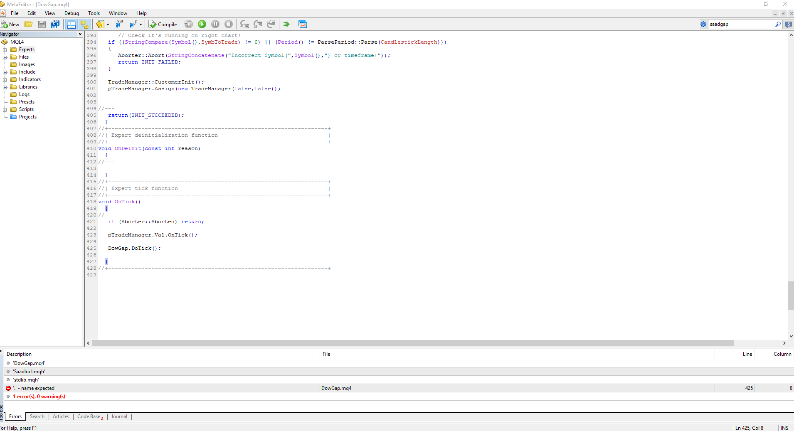Save all files with the double-disk icon
The width and height of the screenshot is (794, 431).
tap(55, 25)
